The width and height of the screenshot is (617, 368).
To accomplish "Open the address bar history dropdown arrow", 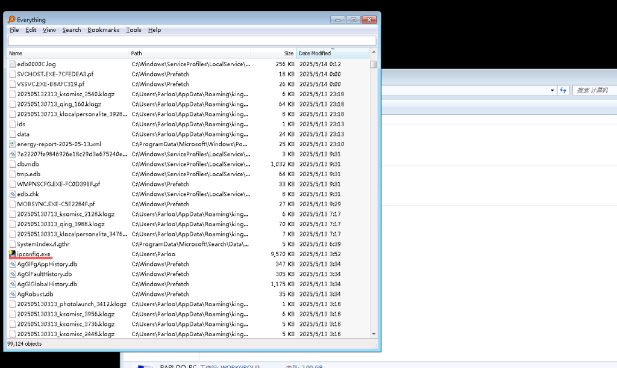I will click(x=553, y=90).
